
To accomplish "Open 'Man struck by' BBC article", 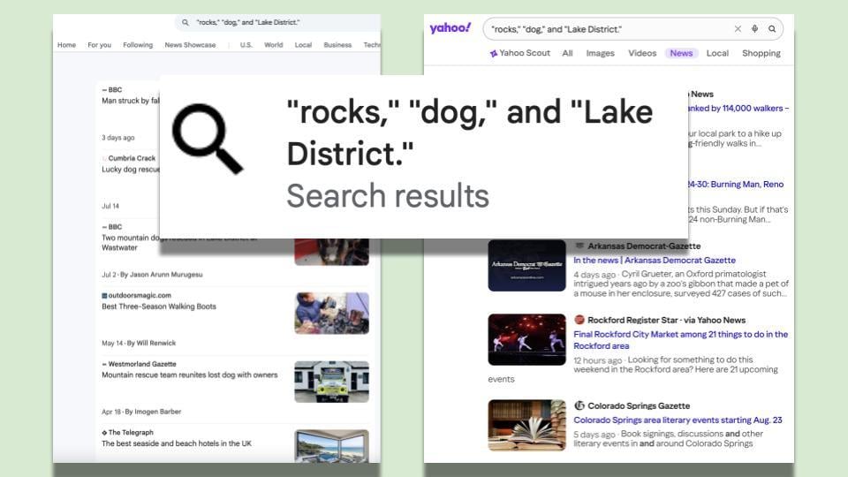I will (x=131, y=101).
